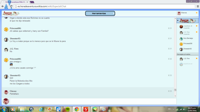Image resolution: width=200 pixels, height=112 pixels.
Task: Open the small image in Princess006's message
Action: click(x=11, y=64)
